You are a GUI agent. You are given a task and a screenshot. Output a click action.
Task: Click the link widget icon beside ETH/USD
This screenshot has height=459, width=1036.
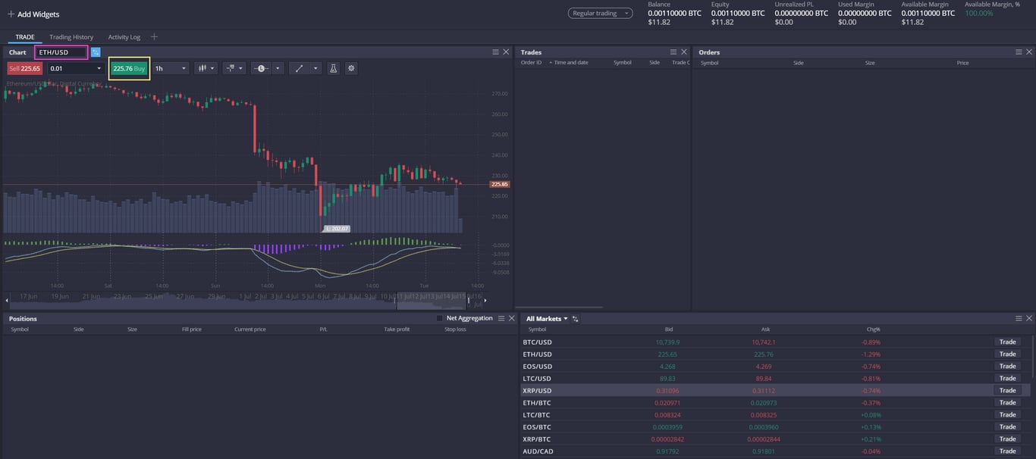pyautogui.click(x=94, y=52)
